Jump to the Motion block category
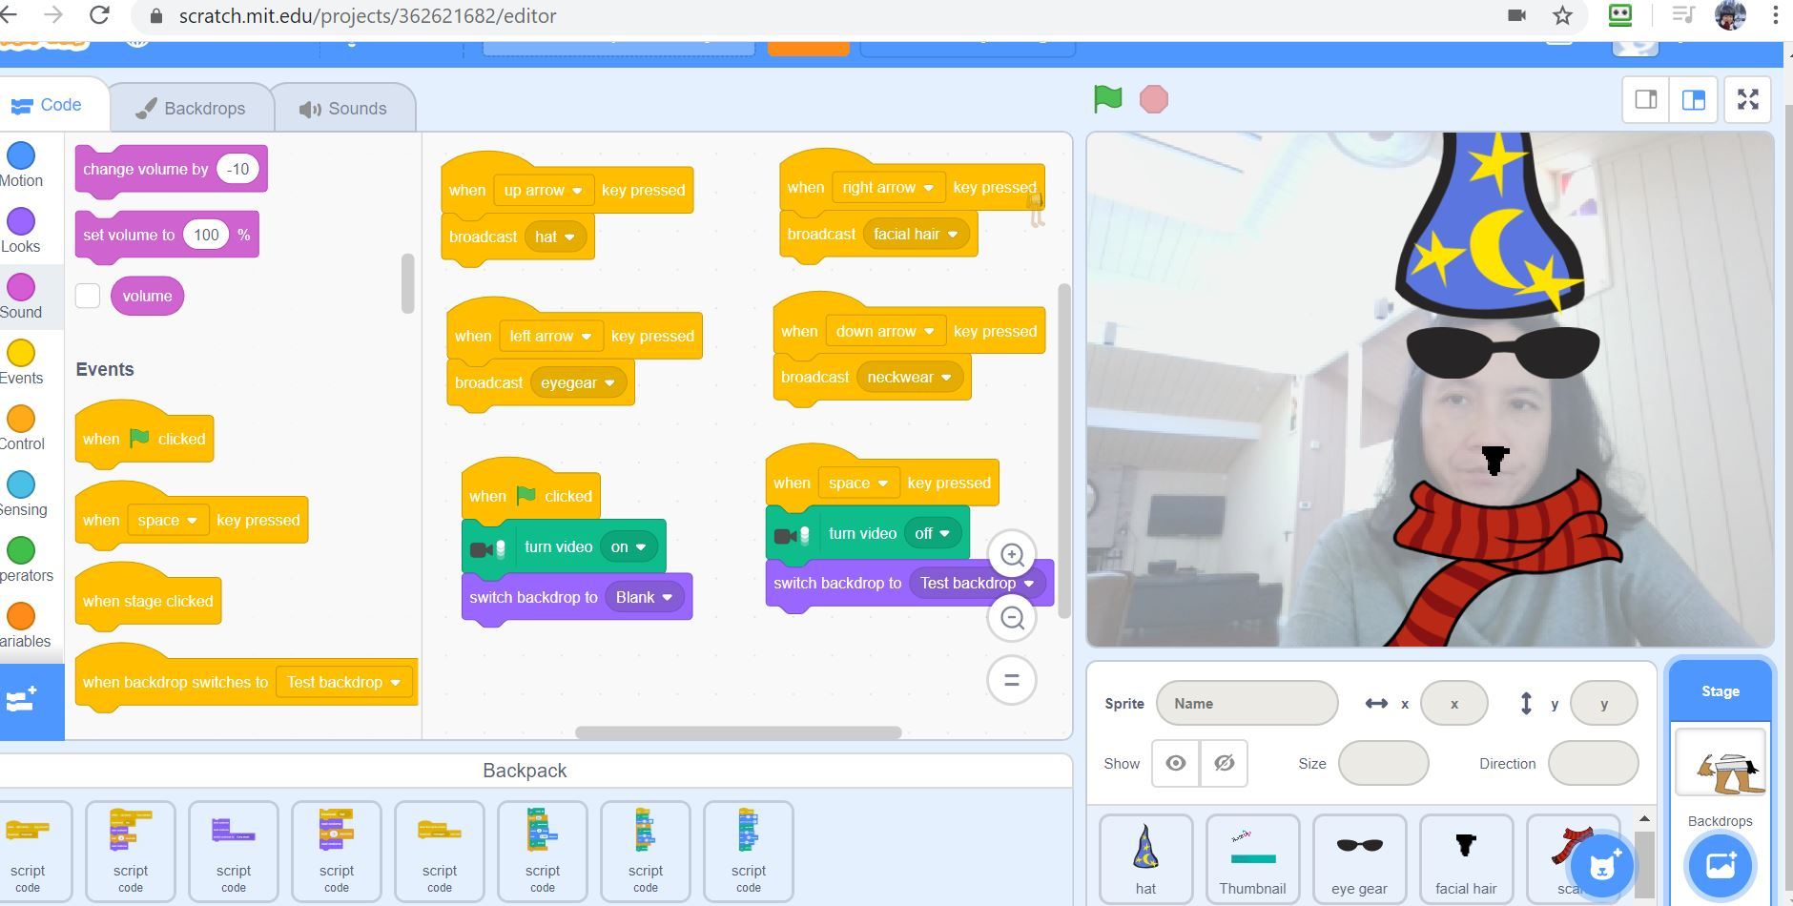This screenshot has height=906, width=1793. pyautogui.click(x=21, y=165)
